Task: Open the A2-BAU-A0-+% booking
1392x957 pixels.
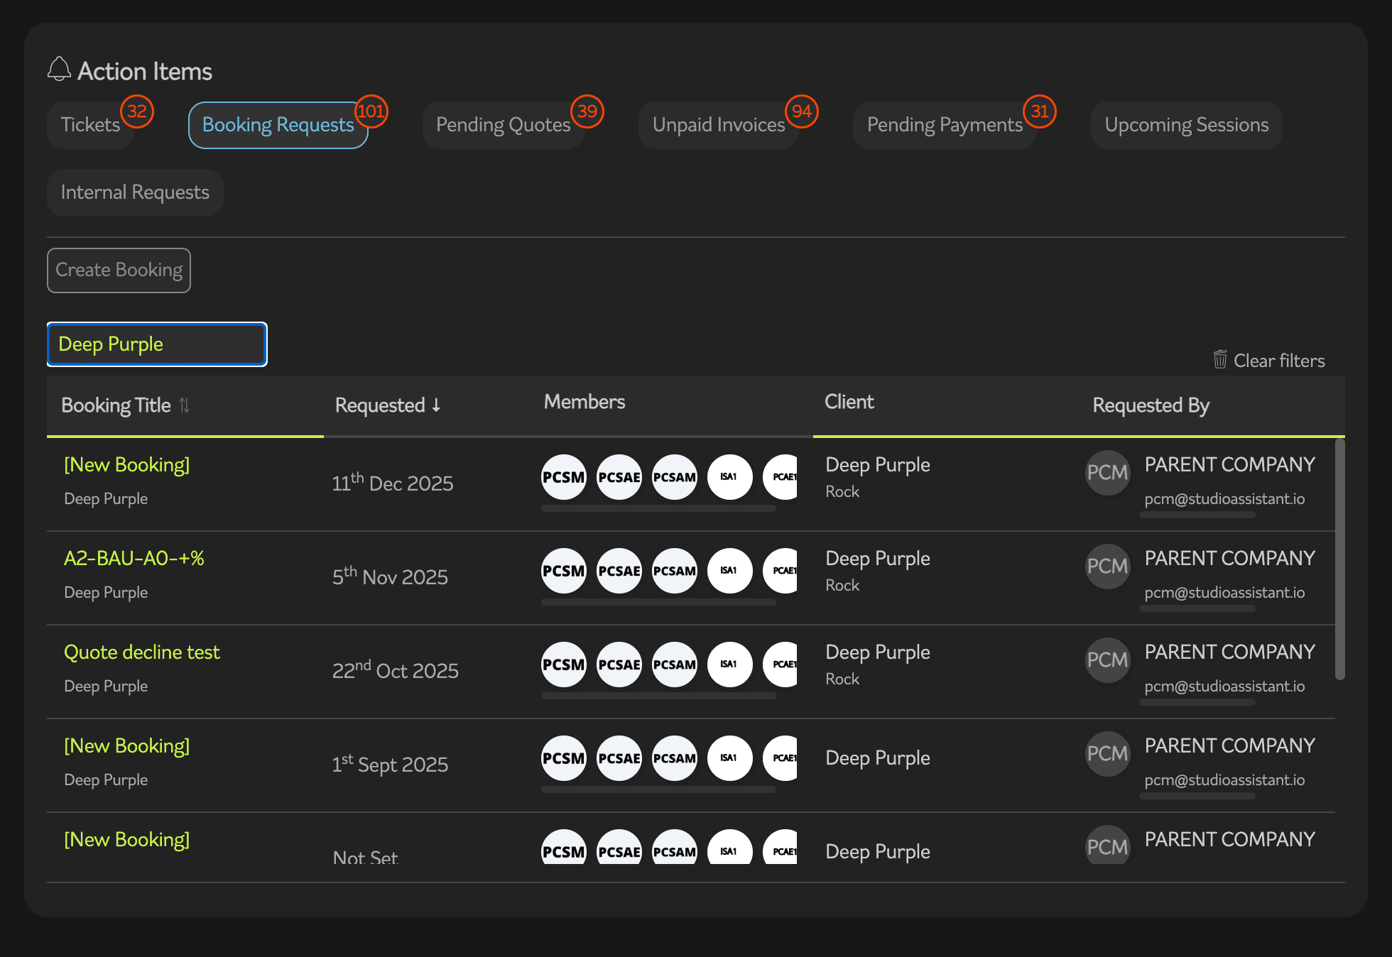Action: (x=134, y=559)
